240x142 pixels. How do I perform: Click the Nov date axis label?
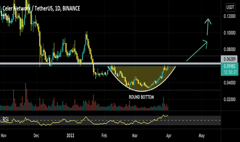4,136
